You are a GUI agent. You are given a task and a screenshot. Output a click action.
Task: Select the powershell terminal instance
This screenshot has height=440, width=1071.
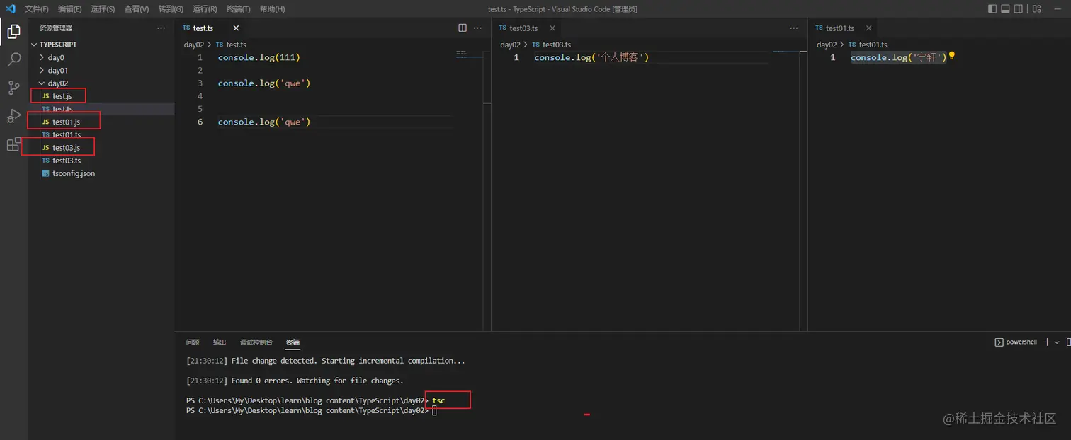(1016, 342)
